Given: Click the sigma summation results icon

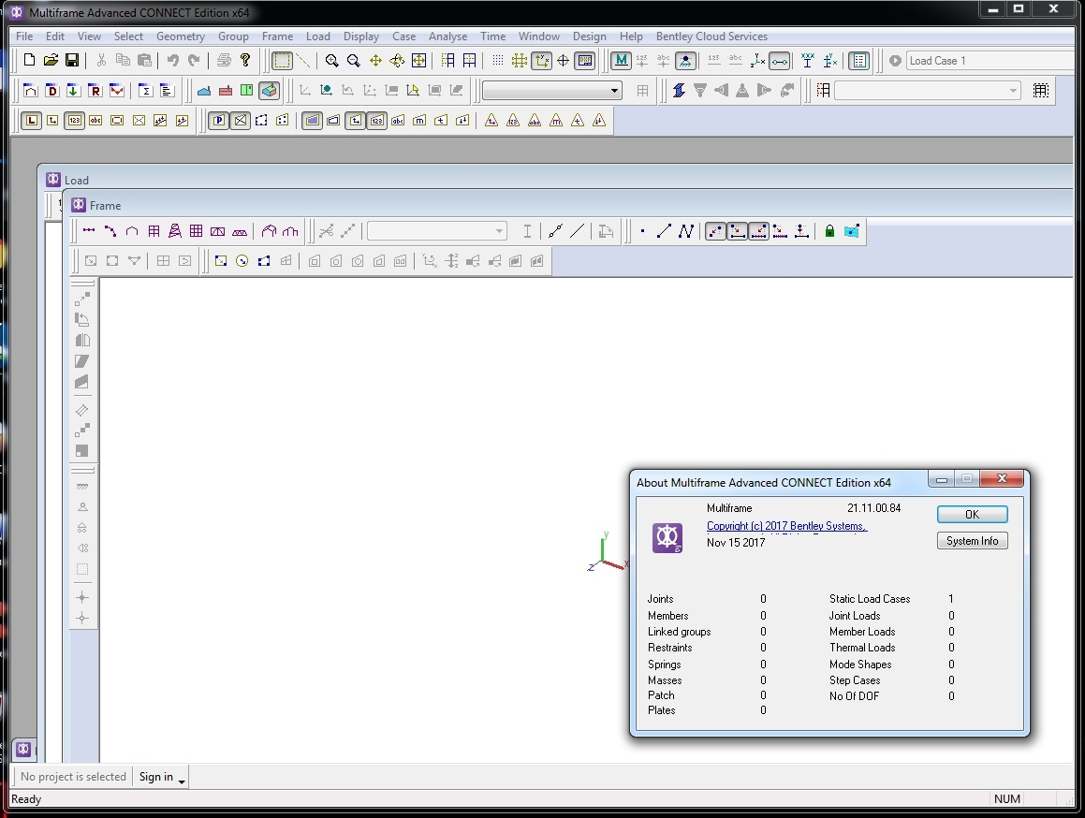Looking at the screenshot, I should (145, 90).
